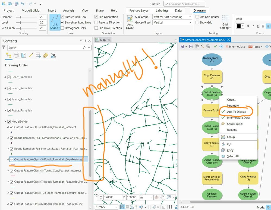Open Contents pane options chevron

(x=81, y=41)
